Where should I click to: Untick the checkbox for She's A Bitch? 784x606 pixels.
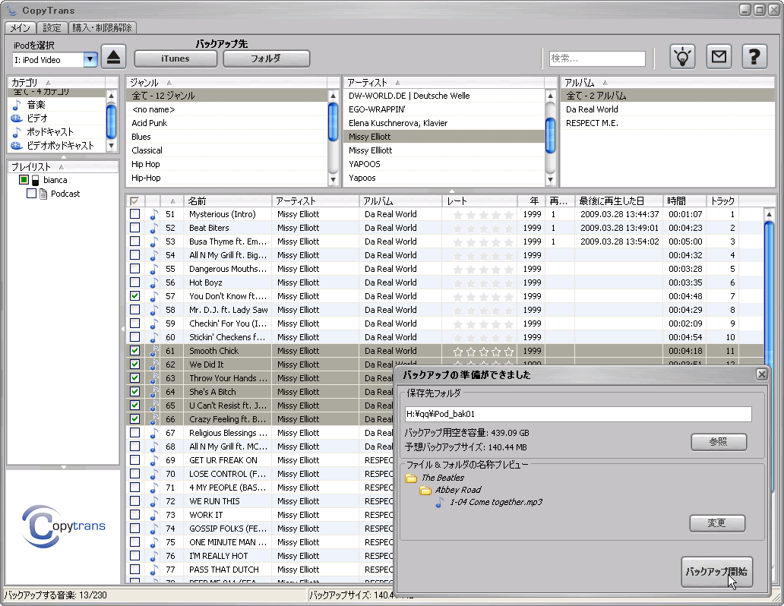click(x=135, y=392)
